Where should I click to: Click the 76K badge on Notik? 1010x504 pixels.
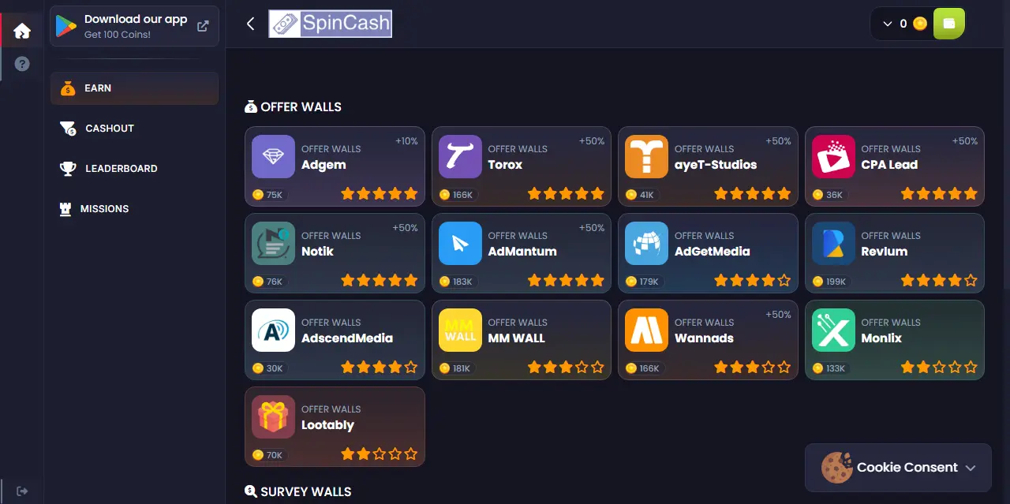point(267,282)
